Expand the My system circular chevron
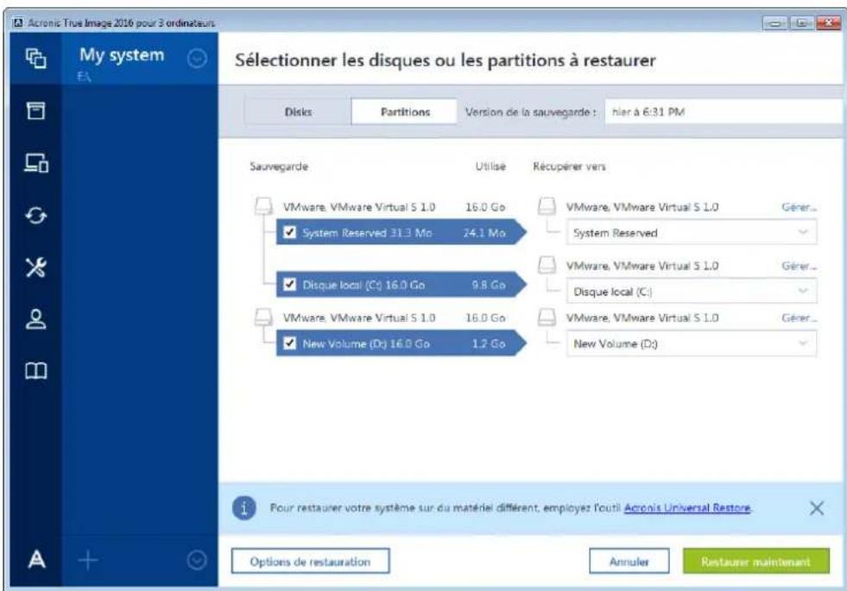Image resolution: width=847 pixels, height=591 pixels. [197, 58]
